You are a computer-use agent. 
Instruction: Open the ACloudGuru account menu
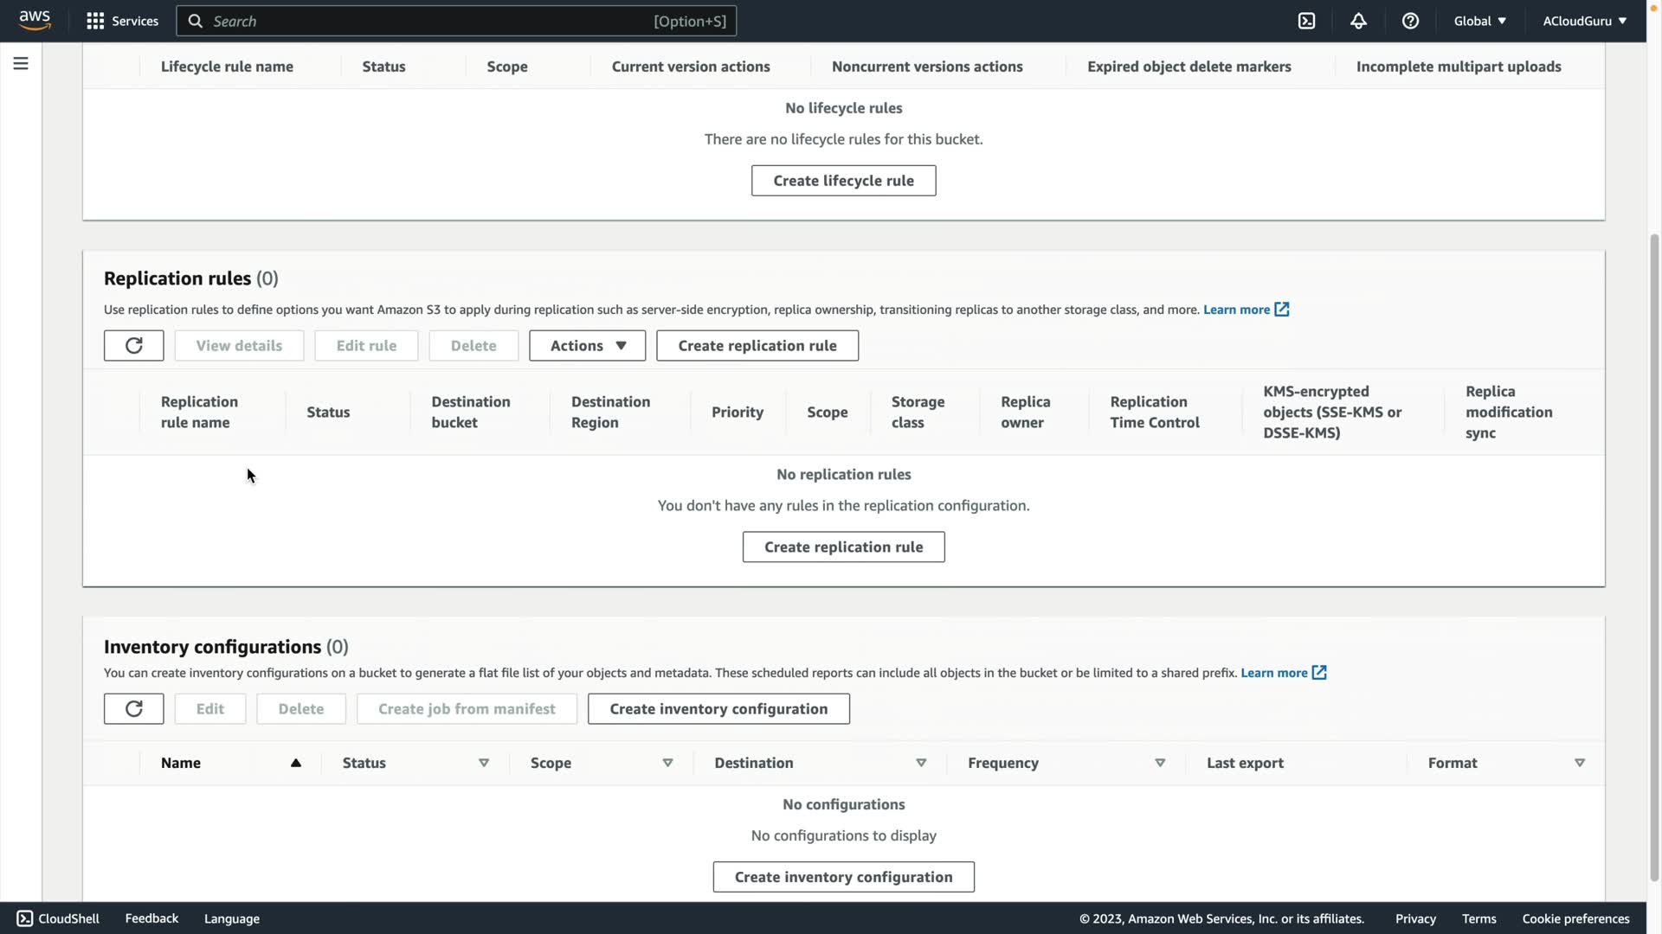[x=1584, y=21]
